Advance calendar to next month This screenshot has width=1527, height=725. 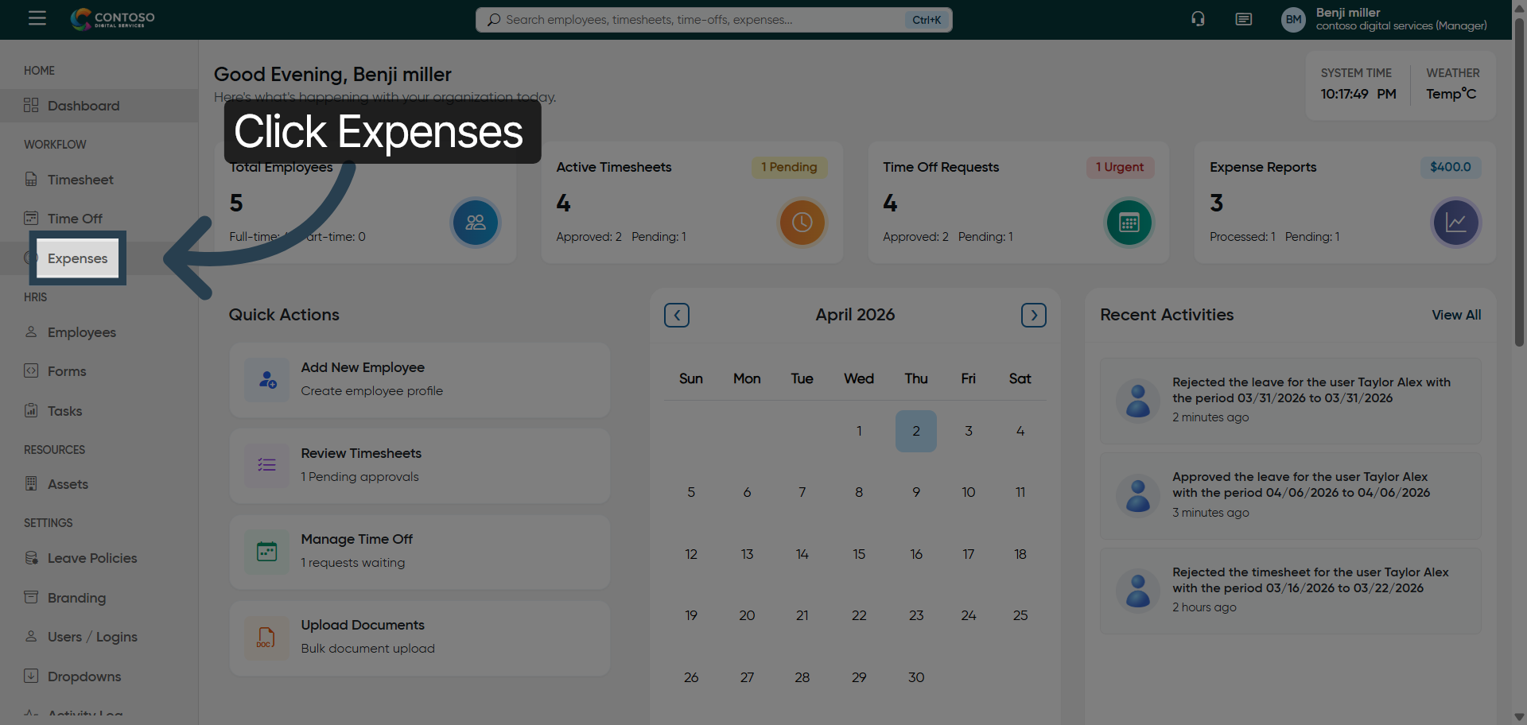coord(1033,316)
